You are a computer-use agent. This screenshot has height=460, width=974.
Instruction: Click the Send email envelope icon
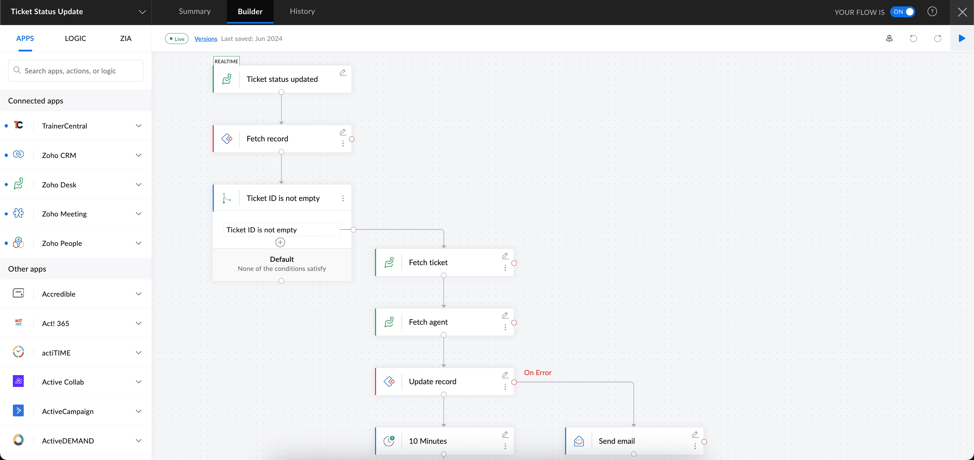pyautogui.click(x=579, y=441)
